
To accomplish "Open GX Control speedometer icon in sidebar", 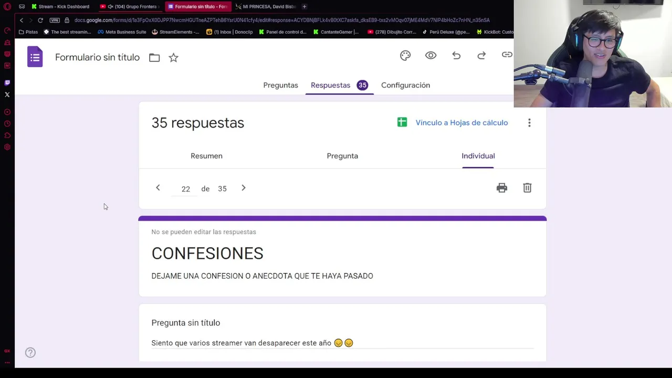I will coord(7,30).
